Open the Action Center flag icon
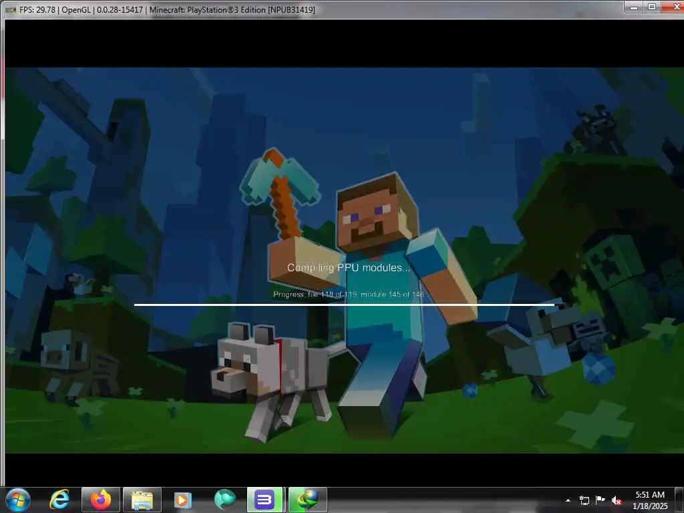 [601, 500]
